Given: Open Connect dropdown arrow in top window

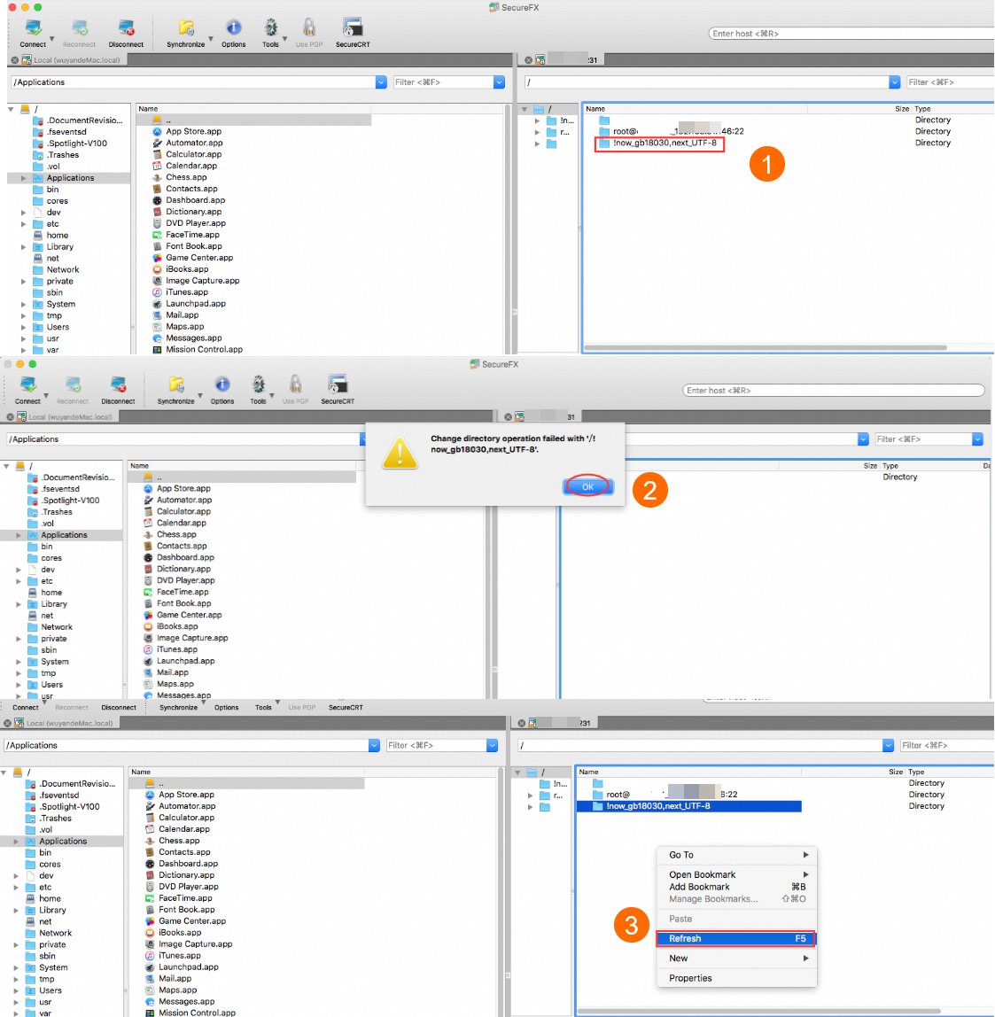Looking at the screenshot, I should coord(52,39).
